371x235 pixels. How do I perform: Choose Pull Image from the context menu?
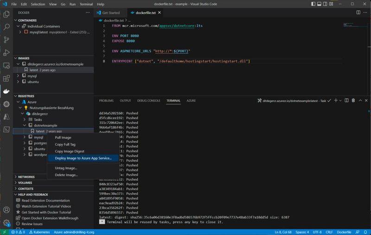63,137
